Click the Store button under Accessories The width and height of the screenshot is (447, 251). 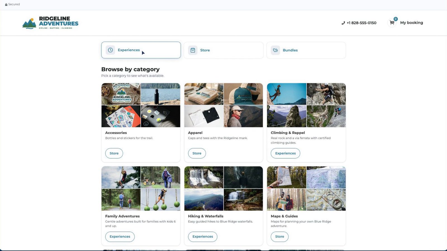tap(114, 153)
